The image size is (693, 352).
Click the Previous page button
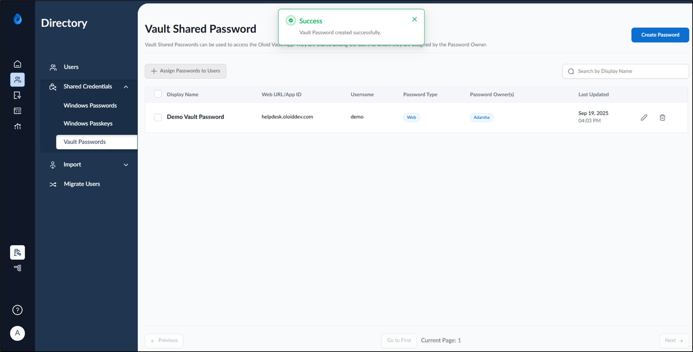click(164, 341)
